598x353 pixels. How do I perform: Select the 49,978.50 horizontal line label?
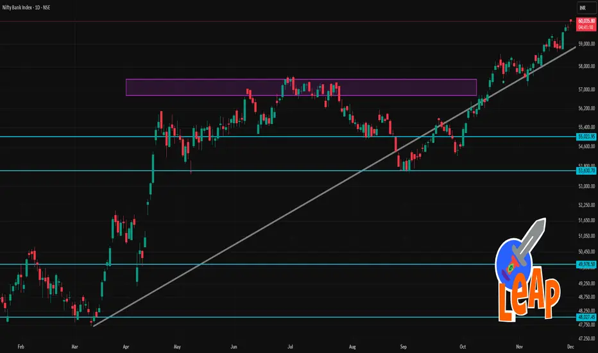tap(586, 264)
